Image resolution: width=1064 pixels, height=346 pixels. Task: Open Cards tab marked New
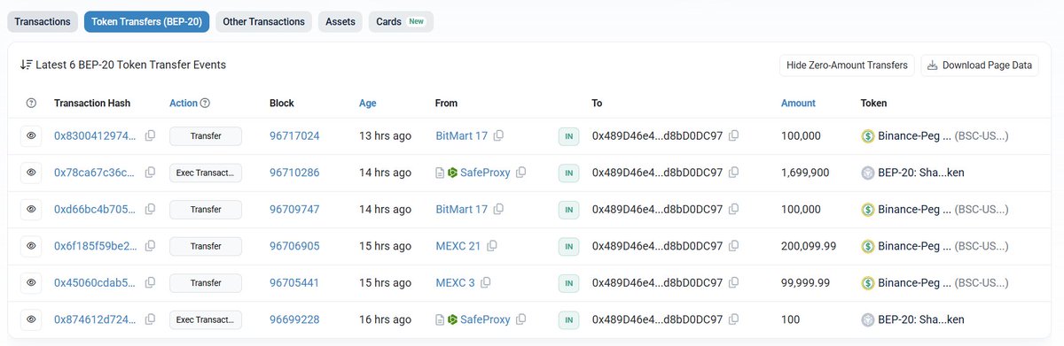(x=401, y=21)
